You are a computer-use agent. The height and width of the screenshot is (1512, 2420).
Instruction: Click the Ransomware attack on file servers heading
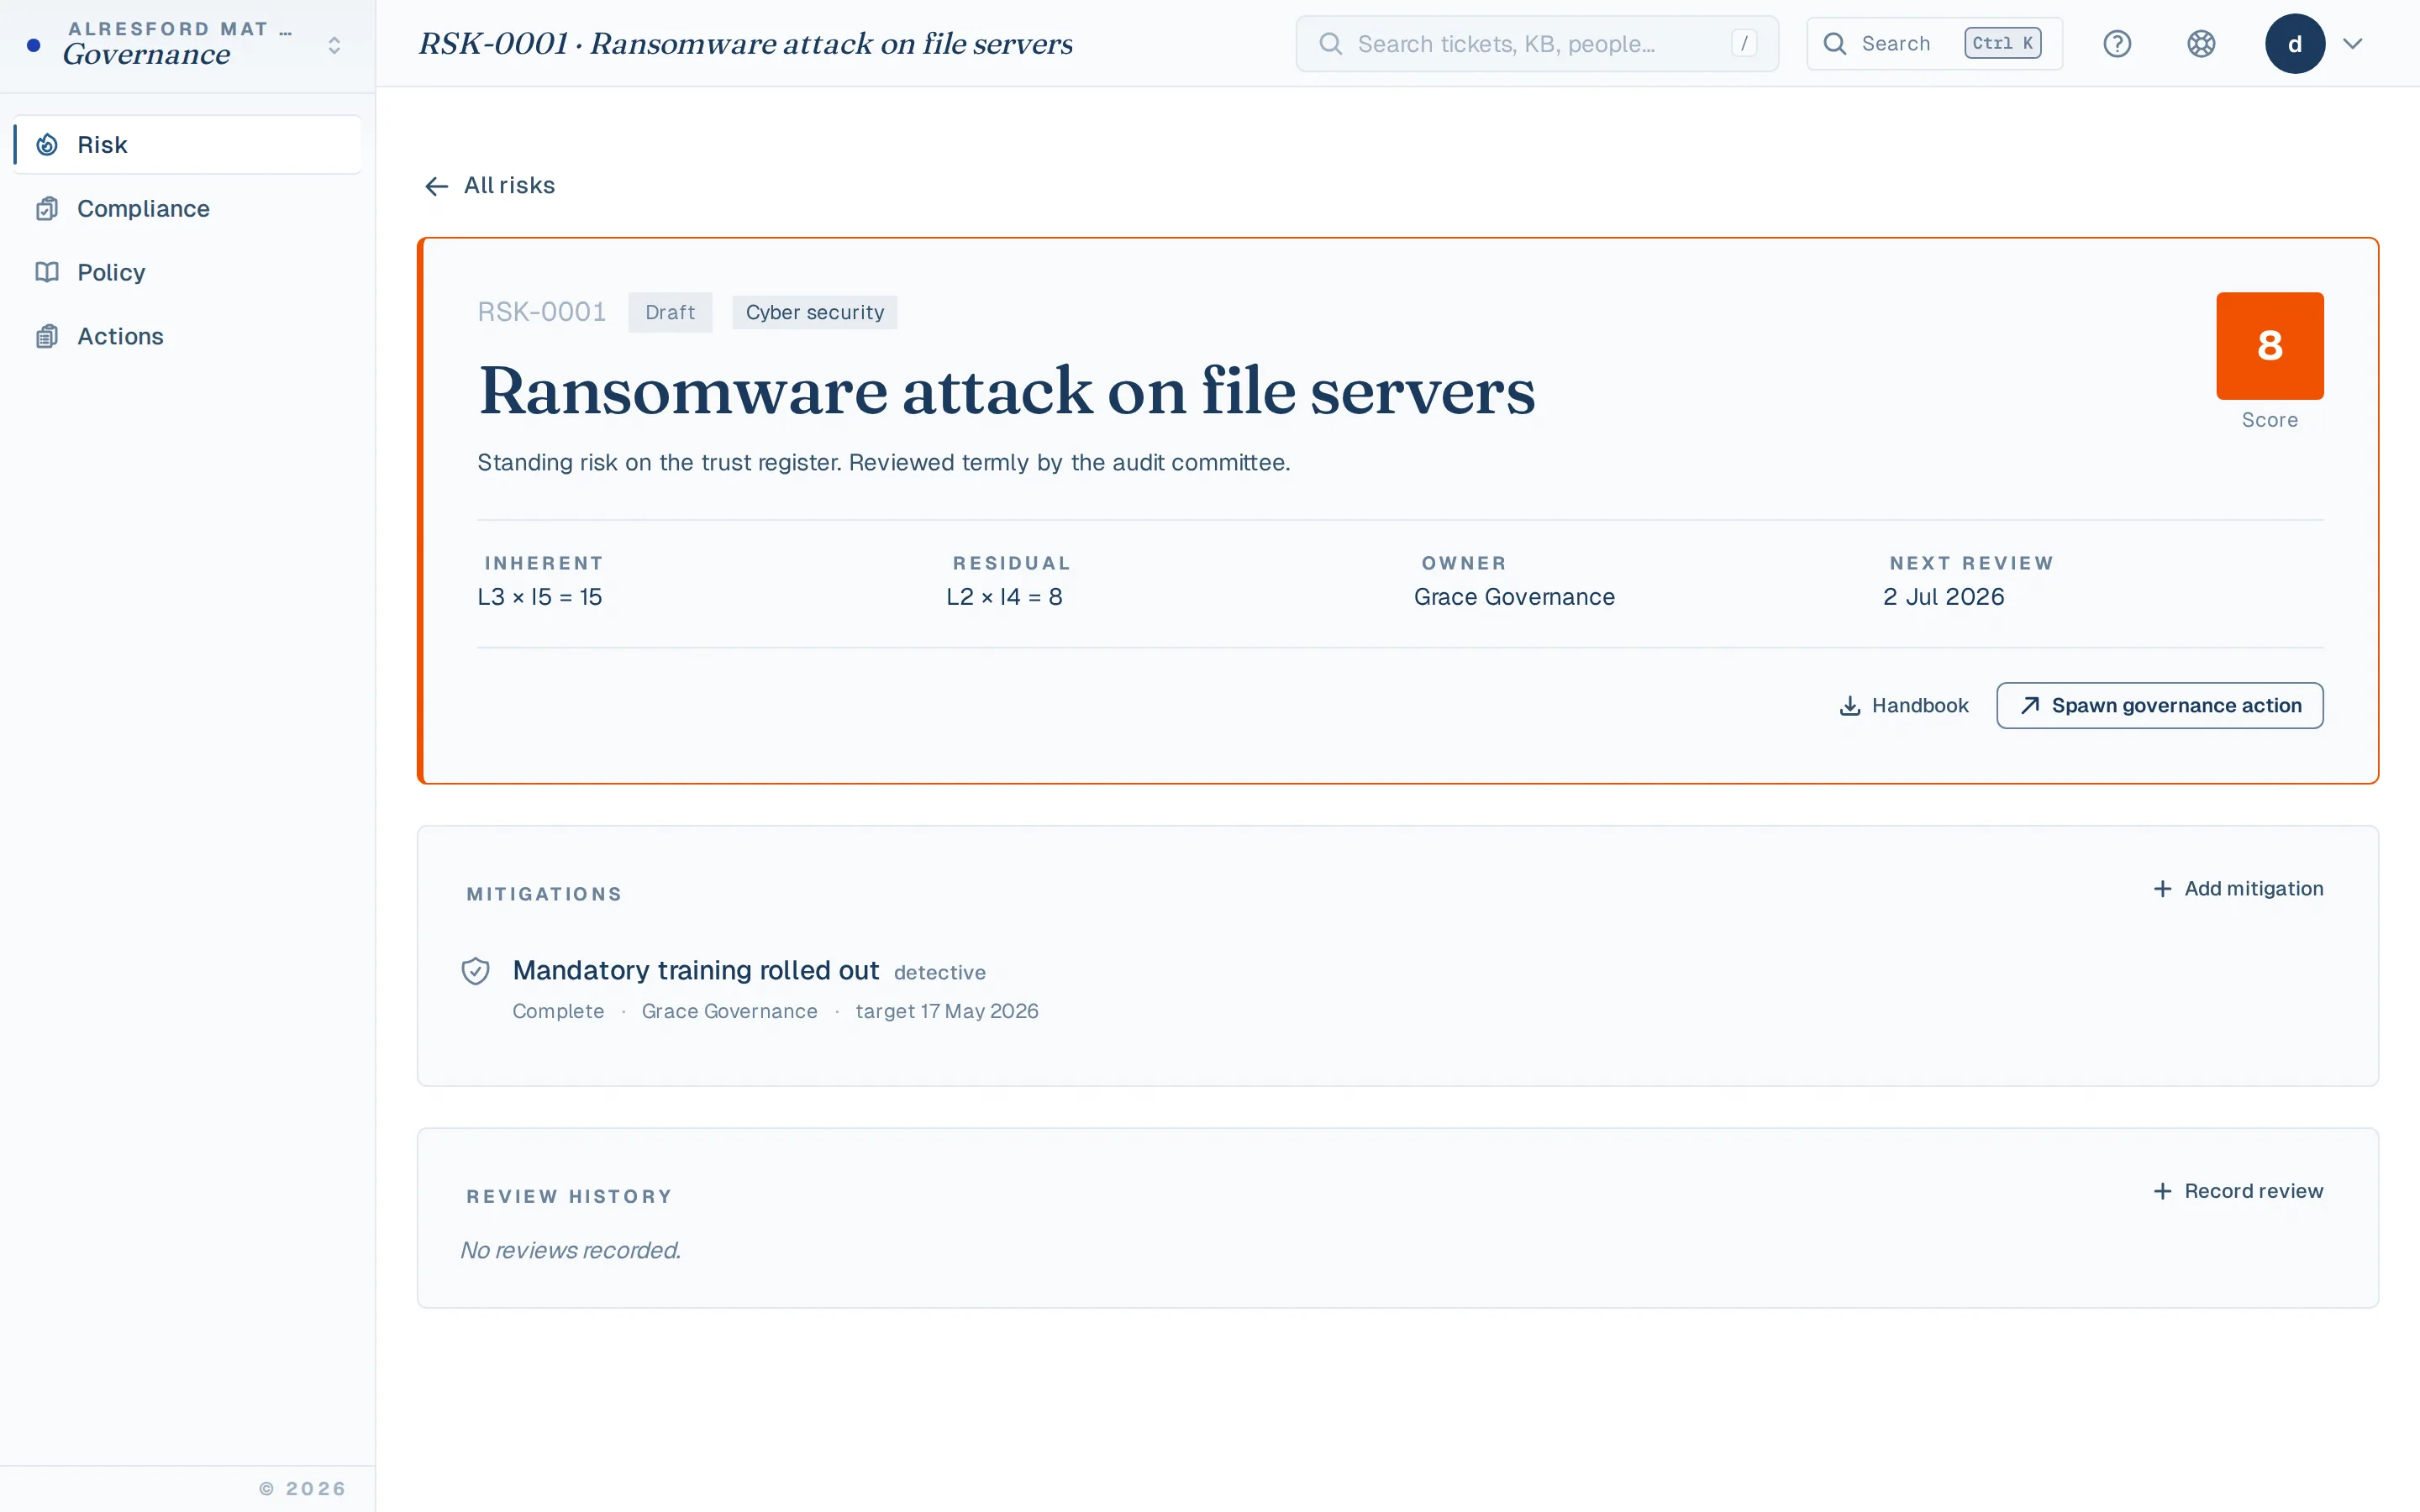(x=1007, y=391)
